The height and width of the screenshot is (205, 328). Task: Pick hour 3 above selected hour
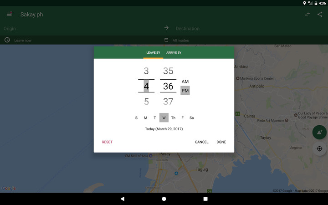click(146, 71)
